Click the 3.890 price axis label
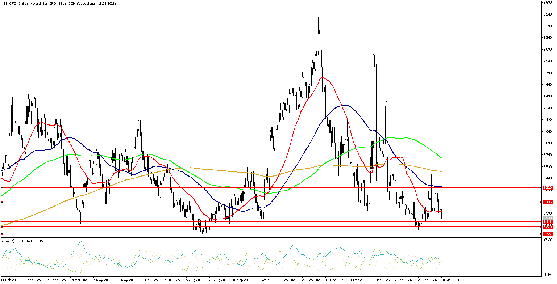 [x=547, y=143]
